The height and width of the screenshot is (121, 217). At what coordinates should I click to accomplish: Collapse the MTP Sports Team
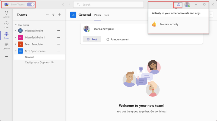(x=16, y=51)
